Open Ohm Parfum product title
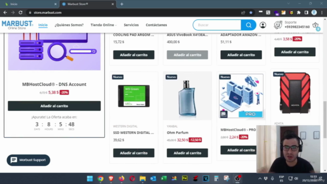327x184 pixels. click(x=177, y=133)
